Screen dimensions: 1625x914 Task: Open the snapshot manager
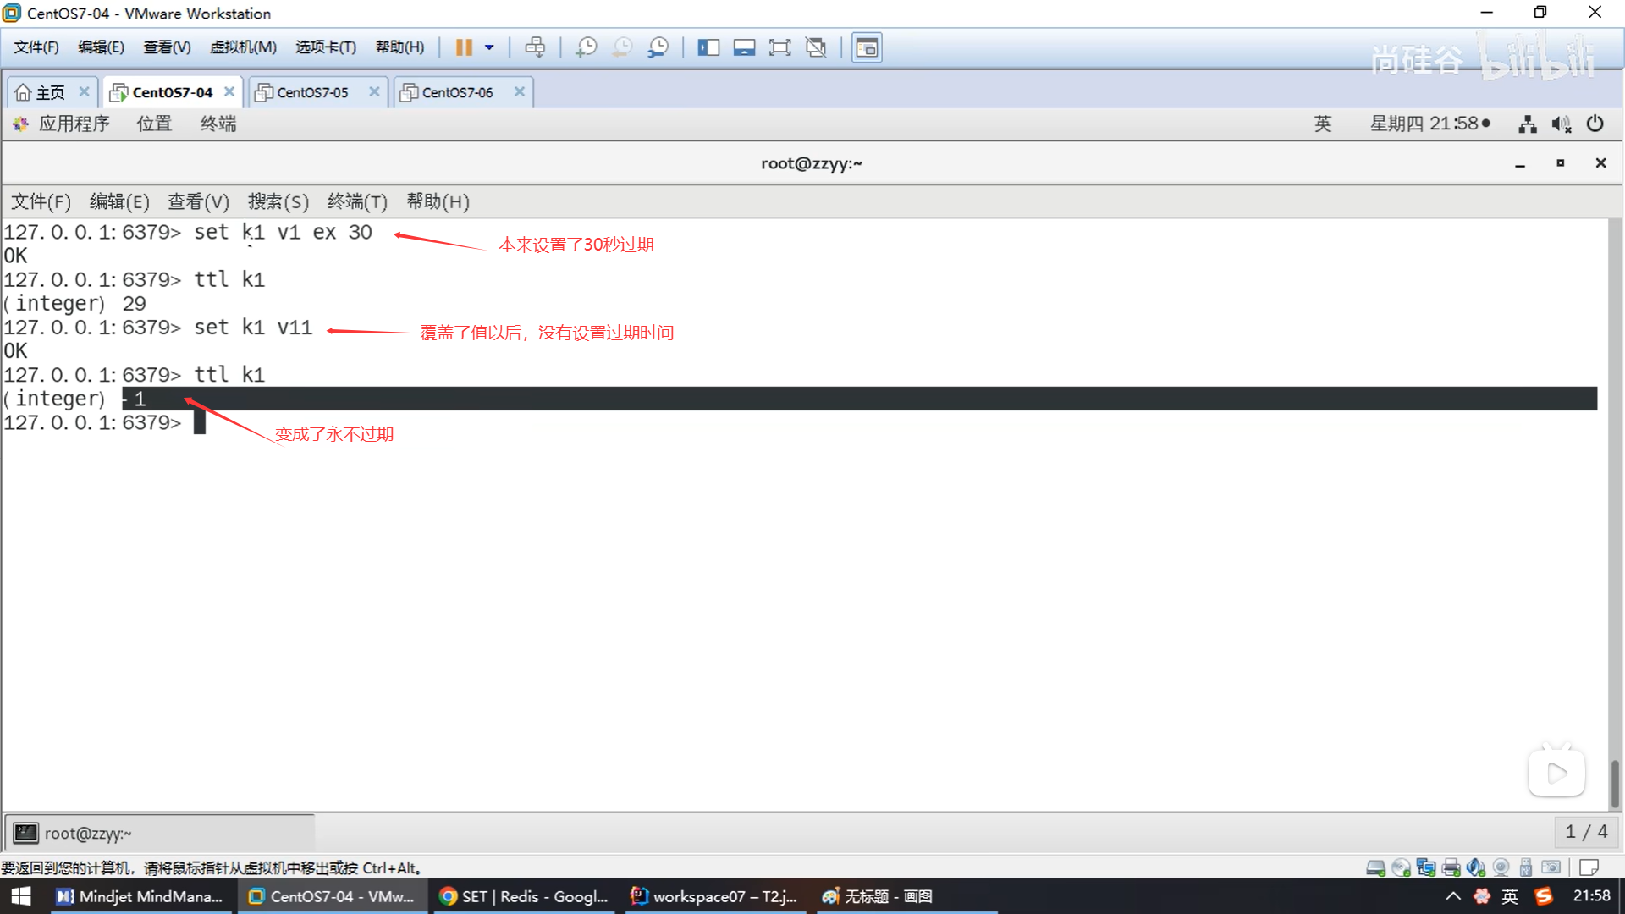coord(658,47)
